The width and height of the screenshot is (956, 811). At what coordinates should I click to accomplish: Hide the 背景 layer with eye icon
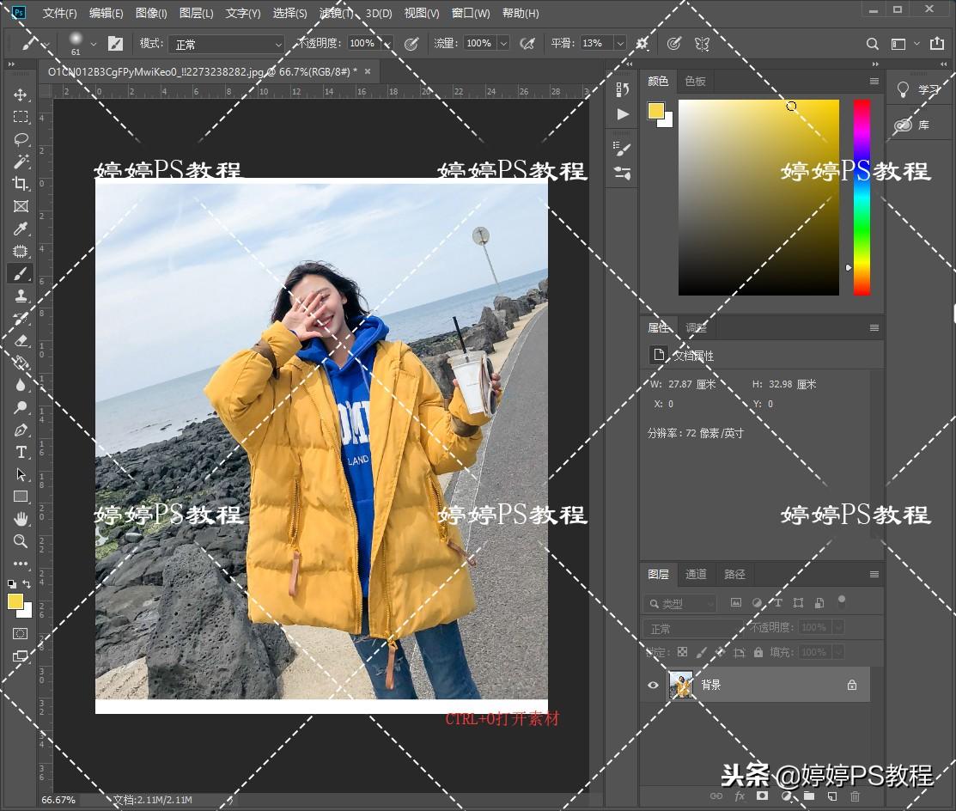coord(653,685)
